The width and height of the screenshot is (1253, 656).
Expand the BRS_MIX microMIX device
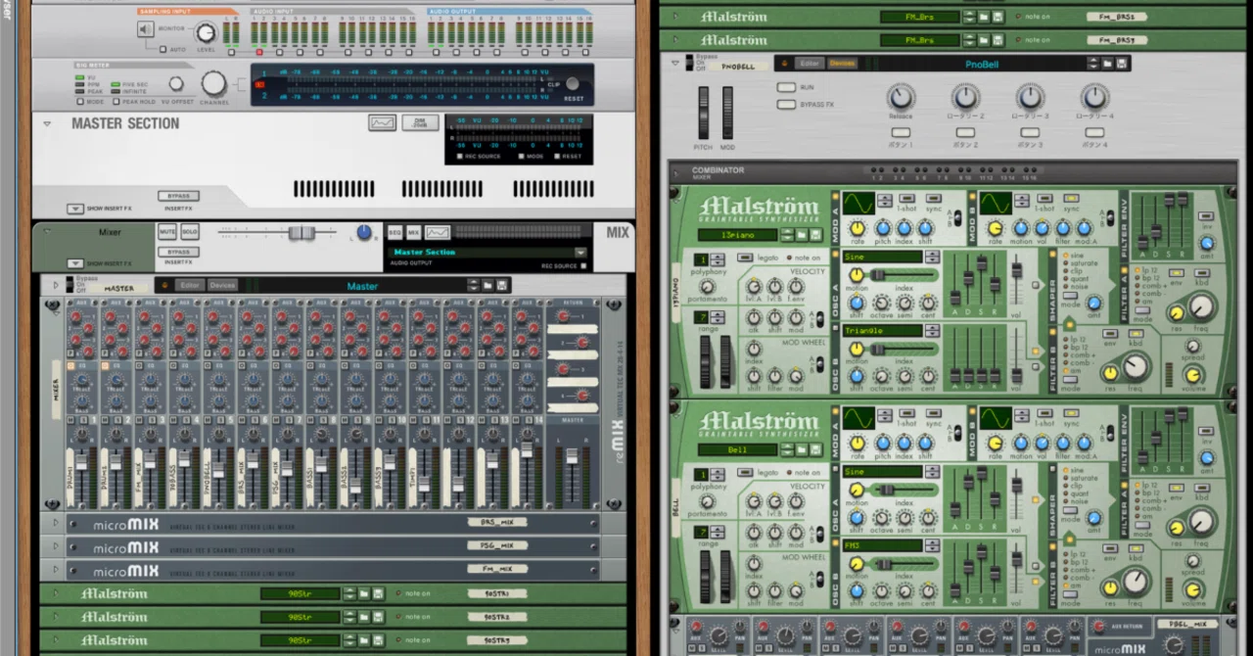click(56, 523)
